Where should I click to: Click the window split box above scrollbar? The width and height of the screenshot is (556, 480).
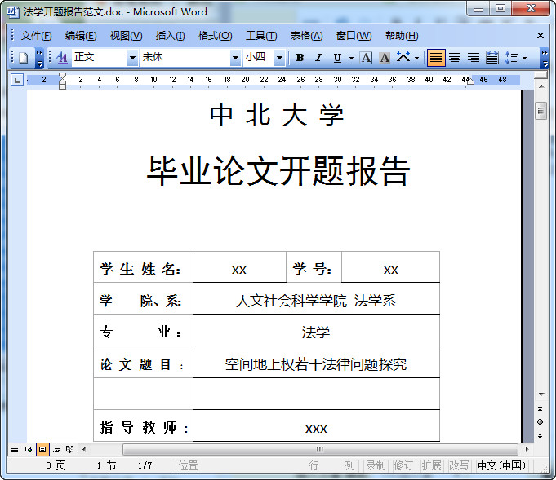click(x=540, y=76)
